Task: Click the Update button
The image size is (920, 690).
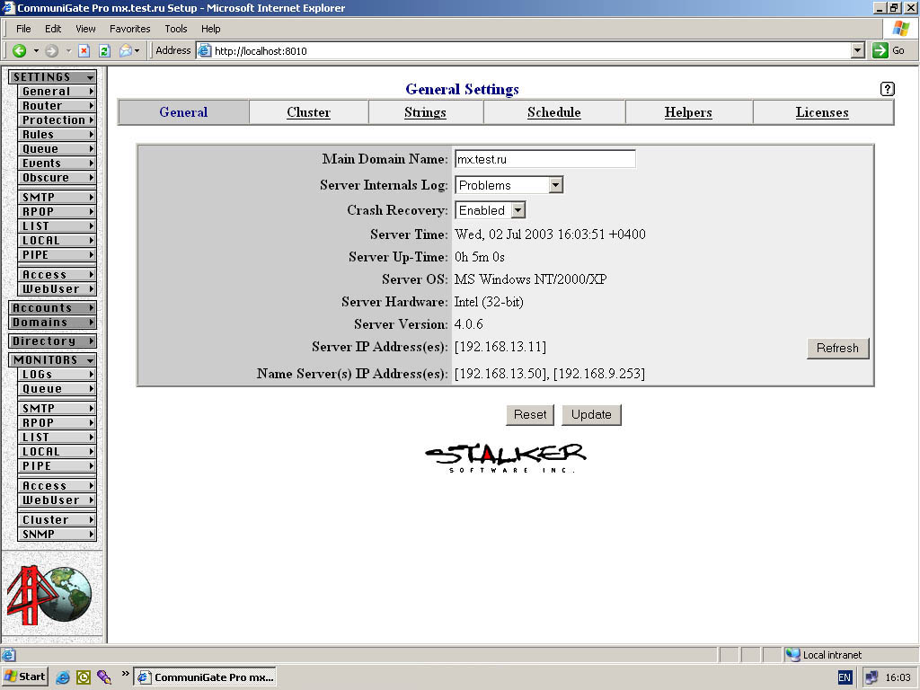Action: pos(591,414)
